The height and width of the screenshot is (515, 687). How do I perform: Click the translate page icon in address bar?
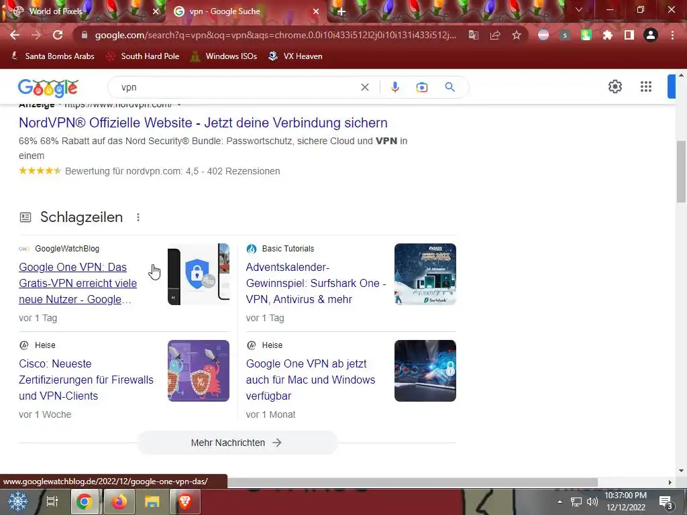coord(474,35)
